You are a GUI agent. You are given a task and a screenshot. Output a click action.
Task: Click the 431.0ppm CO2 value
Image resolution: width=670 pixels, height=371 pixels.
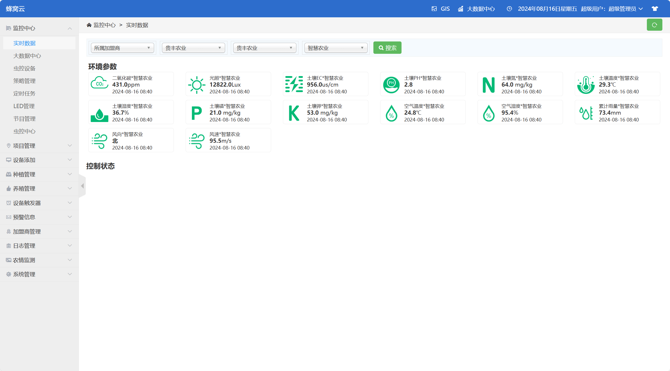126,84
